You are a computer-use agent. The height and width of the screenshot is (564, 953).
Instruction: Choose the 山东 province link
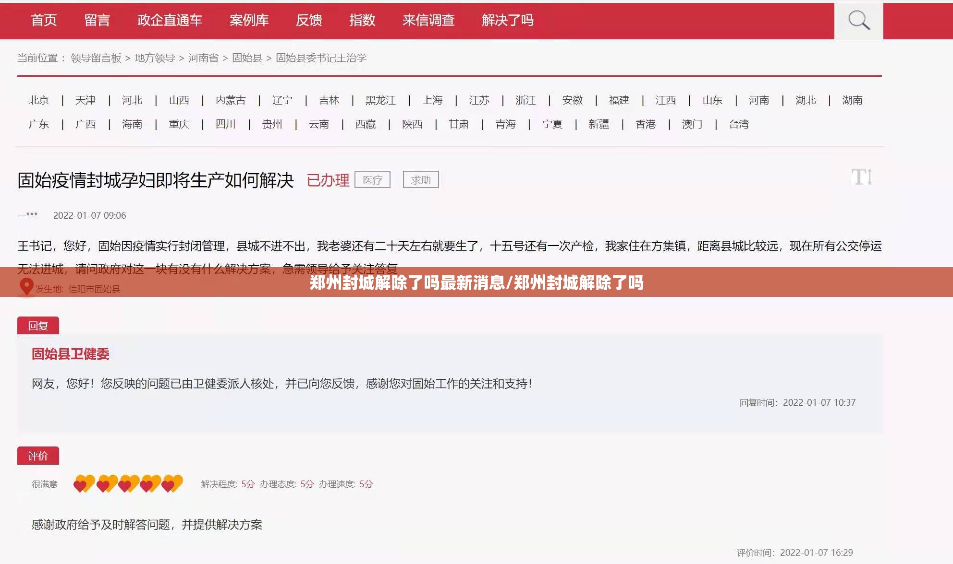point(712,100)
